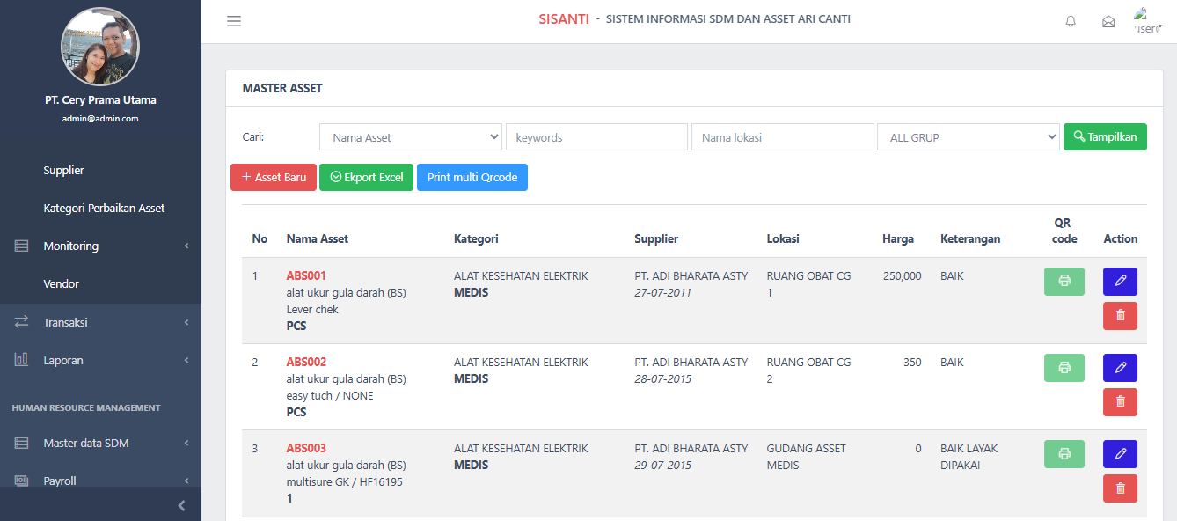Delete asset ABS001 with trash icon

coord(1120,316)
